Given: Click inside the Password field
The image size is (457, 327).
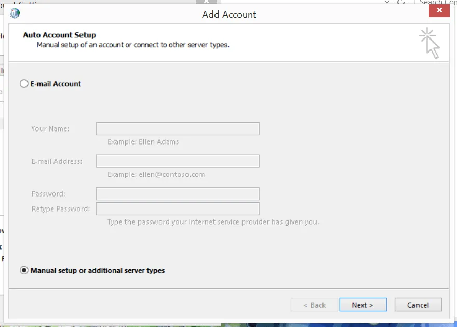Looking at the screenshot, I should click(x=177, y=193).
